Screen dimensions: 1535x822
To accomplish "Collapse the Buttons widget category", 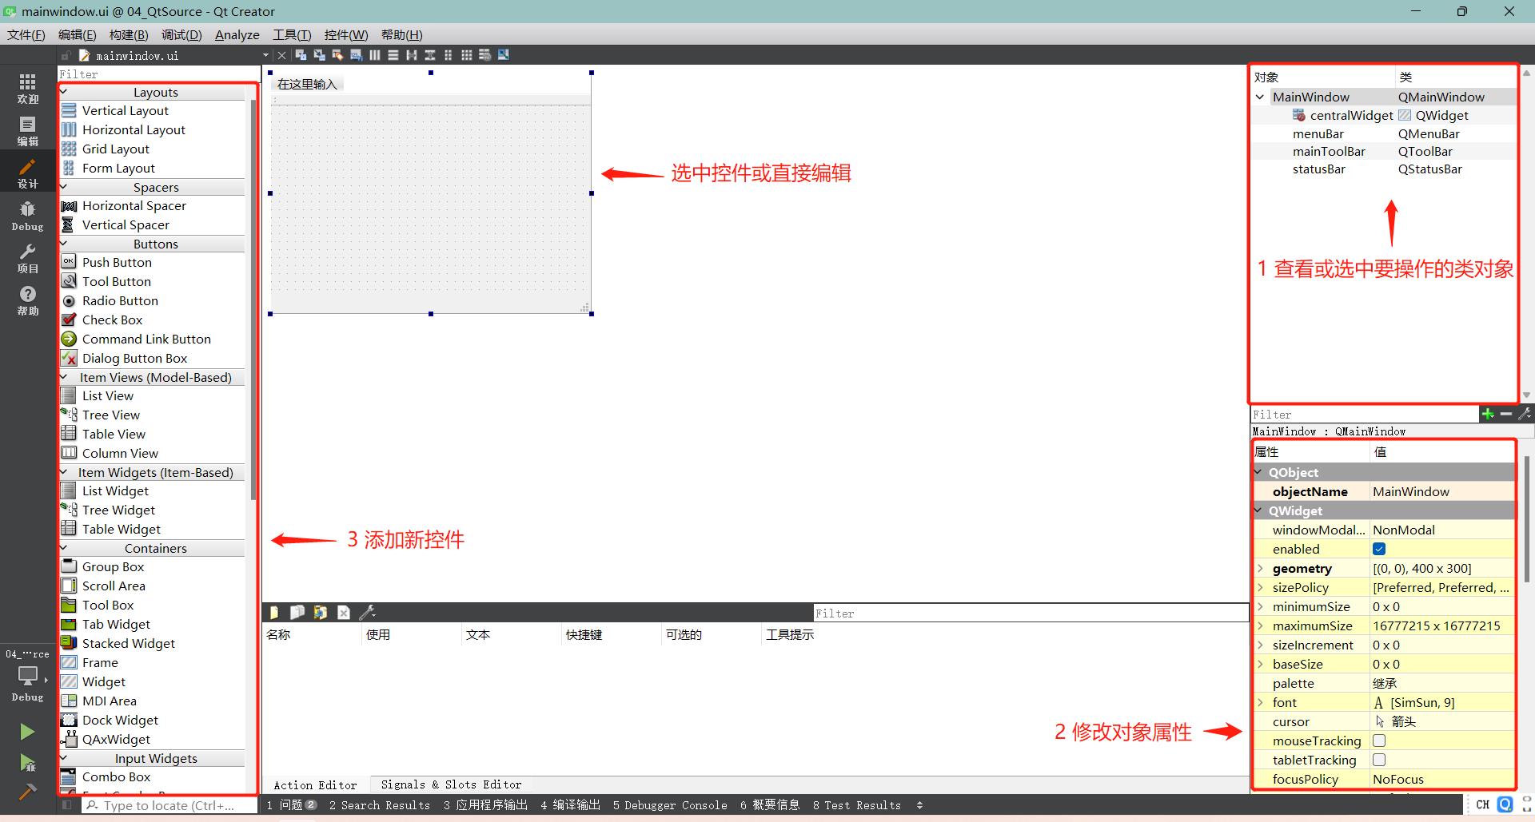I will click(64, 244).
